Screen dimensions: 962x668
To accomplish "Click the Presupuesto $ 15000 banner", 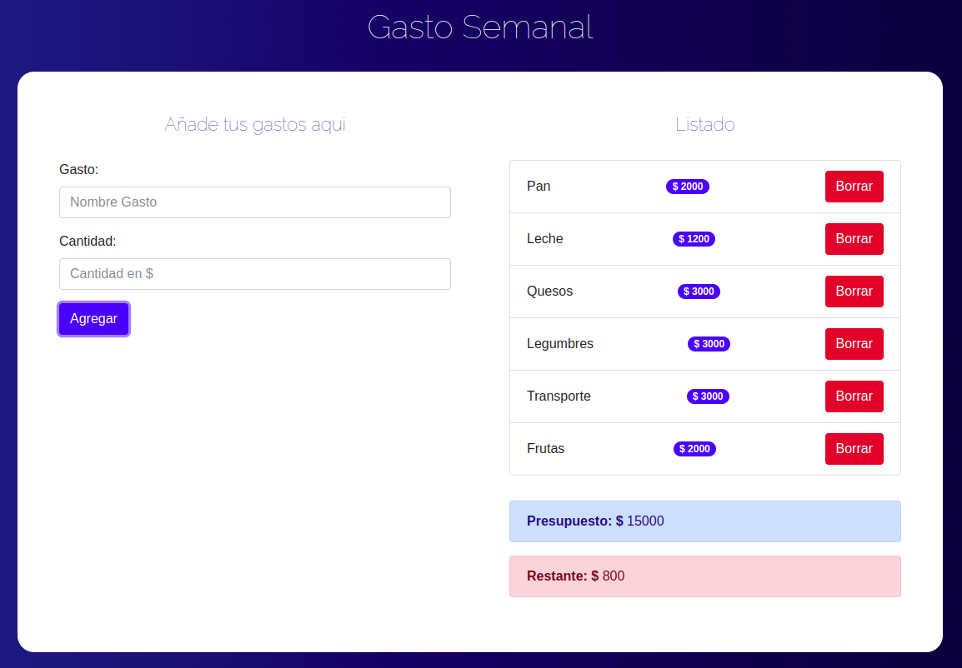I will [704, 521].
